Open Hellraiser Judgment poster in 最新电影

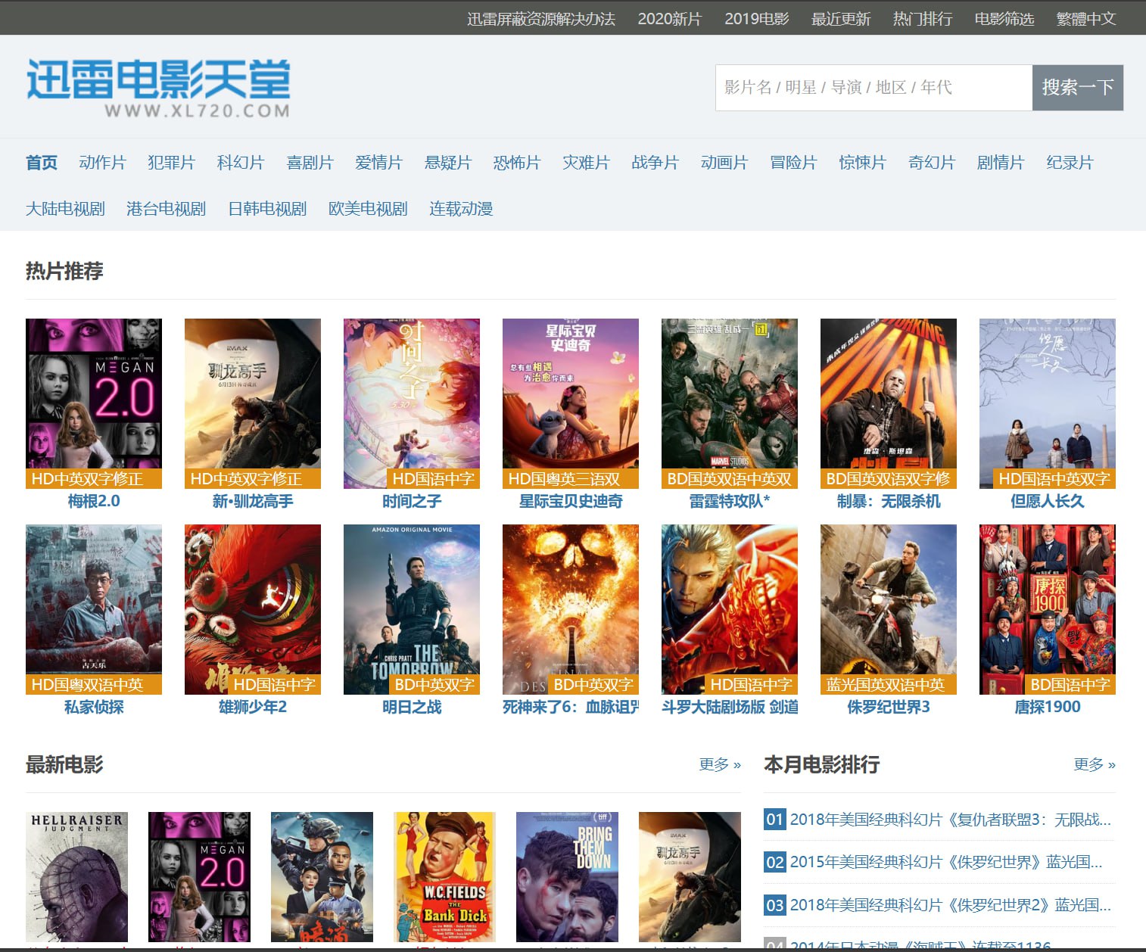[x=76, y=877]
